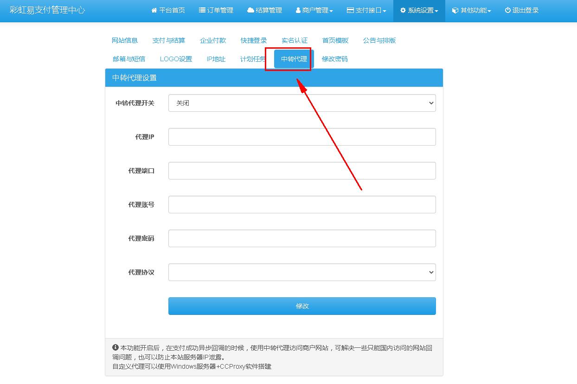
Task: Click the home icon beside 平台首页
Action: point(154,10)
